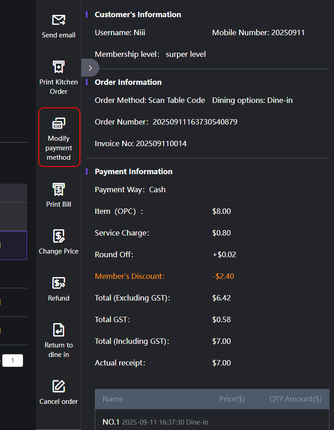
Task: Open Print Kitchen Order action
Action: 58,67
